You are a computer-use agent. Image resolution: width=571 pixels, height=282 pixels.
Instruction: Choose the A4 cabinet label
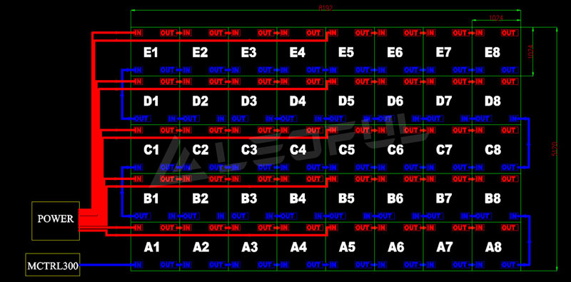(x=298, y=248)
